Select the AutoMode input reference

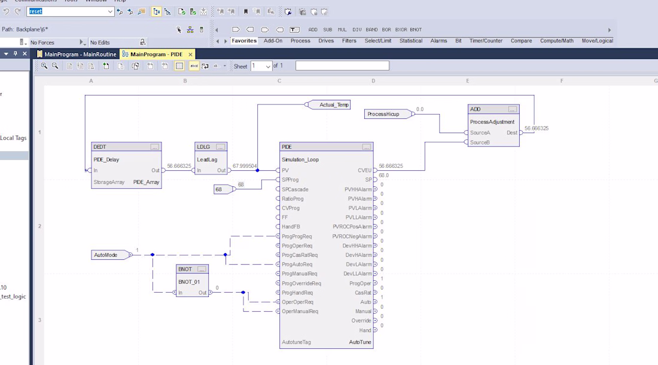pyautogui.click(x=111, y=255)
